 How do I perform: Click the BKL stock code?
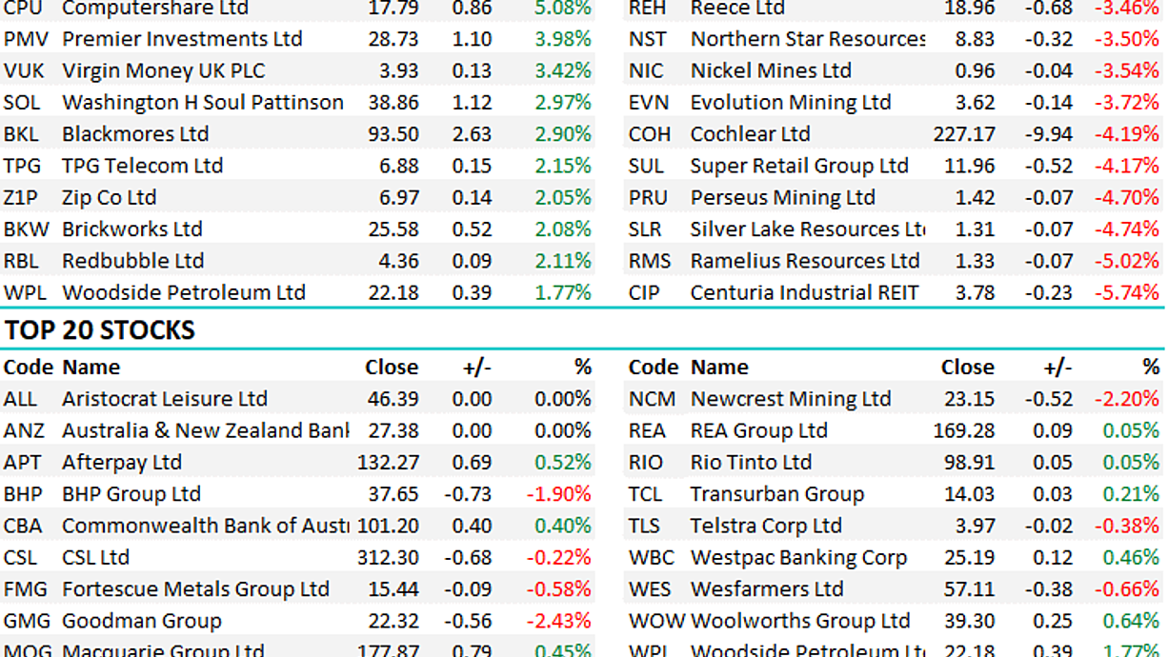point(21,133)
